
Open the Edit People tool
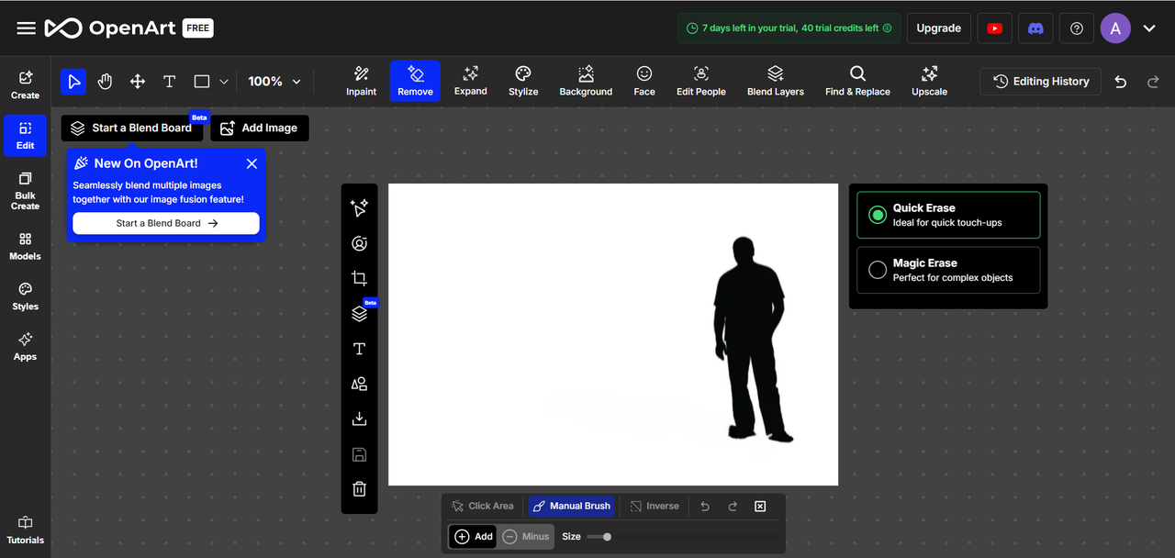click(x=701, y=81)
